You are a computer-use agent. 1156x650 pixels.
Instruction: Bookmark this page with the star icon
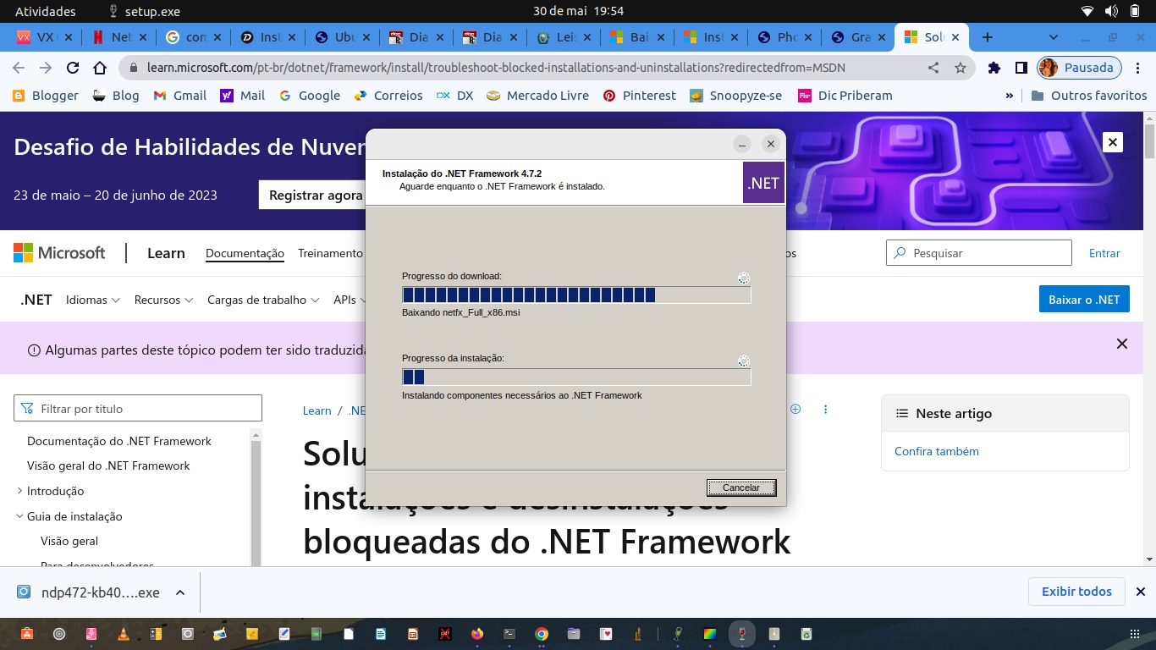pyautogui.click(x=961, y=68)
